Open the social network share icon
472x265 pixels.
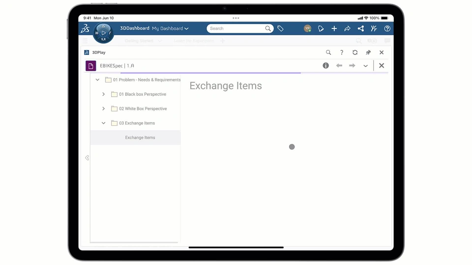click(x=360, y=28)
